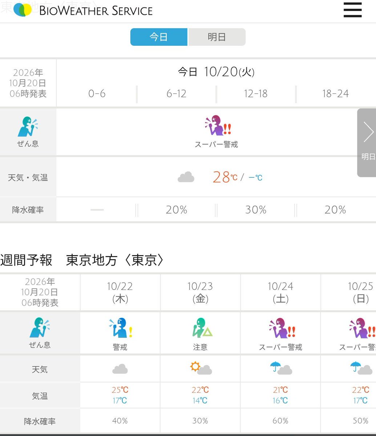
Task: Click the 10/23 (金) date header
Action: (x=200, y=292)
